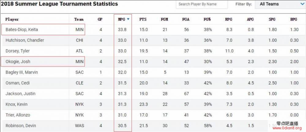306x132 pixels.
Task: Select the GP column header
Action: click(100, 19)
